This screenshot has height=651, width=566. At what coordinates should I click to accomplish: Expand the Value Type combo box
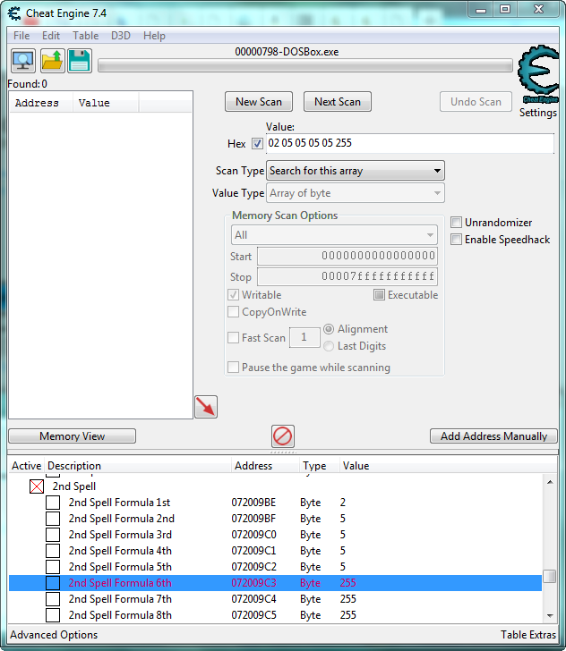(356, 193)
